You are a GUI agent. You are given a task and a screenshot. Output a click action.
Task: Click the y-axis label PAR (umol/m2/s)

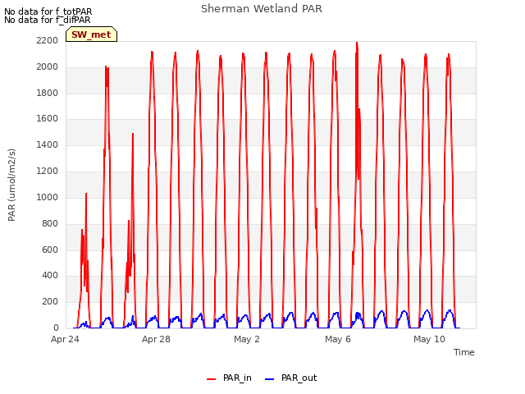[11, 185]
